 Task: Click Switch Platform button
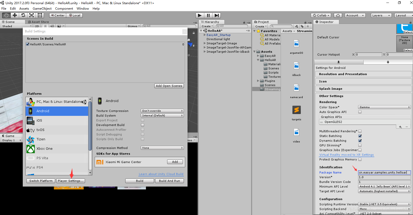pyautogui.click(x=41, y=181)
